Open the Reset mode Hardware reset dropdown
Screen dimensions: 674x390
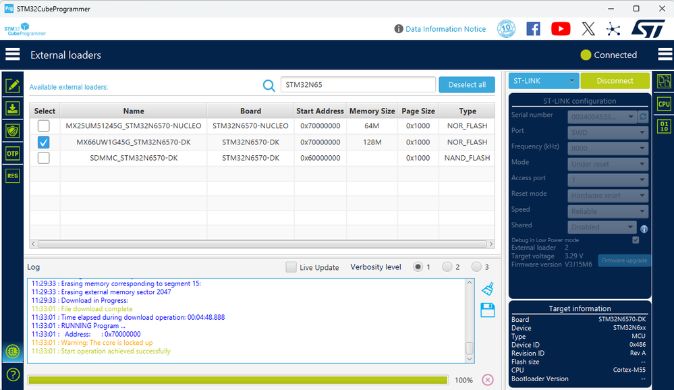pos(608,196)
